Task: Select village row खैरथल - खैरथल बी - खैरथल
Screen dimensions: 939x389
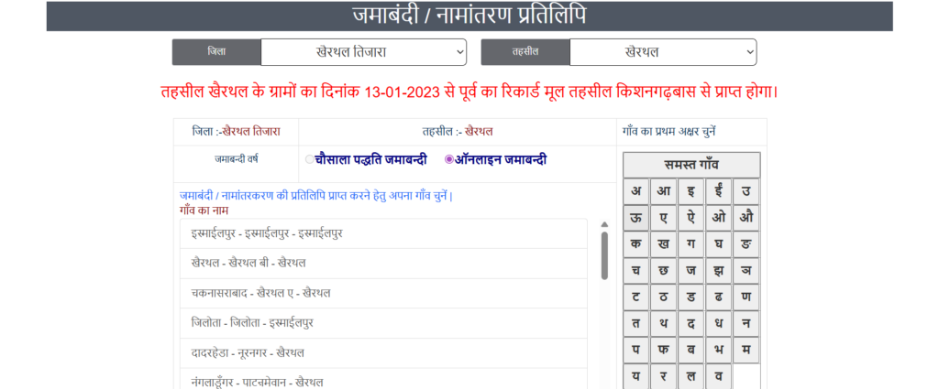Action: 383,264
